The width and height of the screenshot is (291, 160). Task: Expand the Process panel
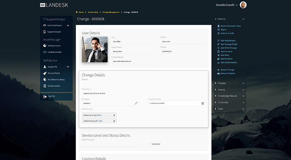tap(243, 83)
